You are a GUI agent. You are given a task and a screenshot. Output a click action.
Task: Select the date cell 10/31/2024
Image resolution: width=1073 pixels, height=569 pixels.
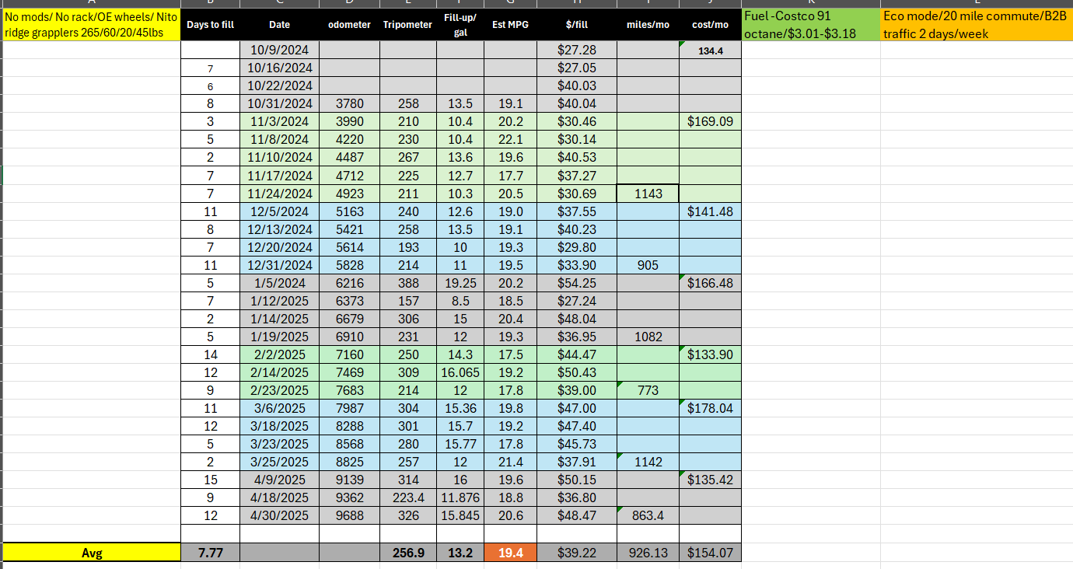click(x=279, y=104)
